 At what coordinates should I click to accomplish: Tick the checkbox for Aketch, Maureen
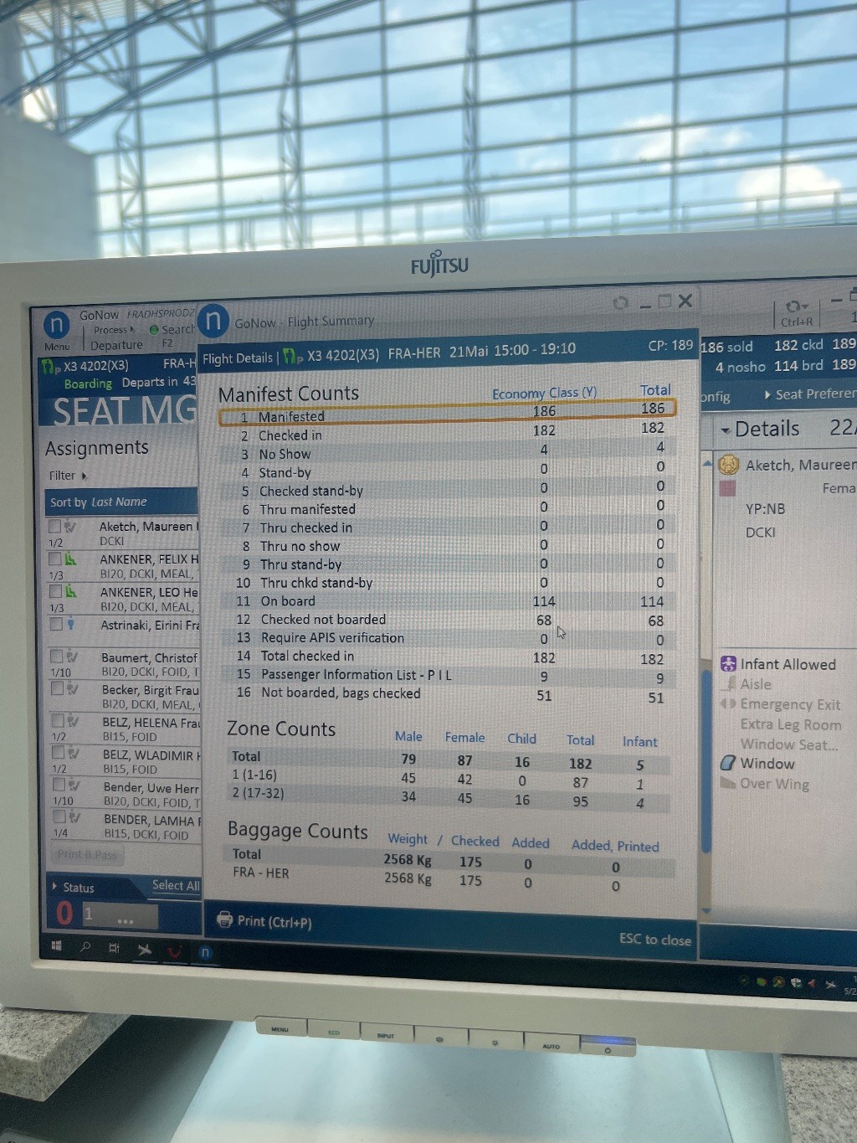click(55, 527)
